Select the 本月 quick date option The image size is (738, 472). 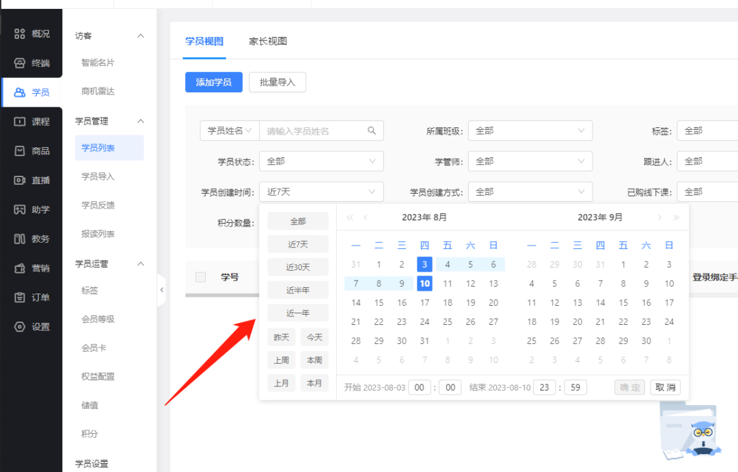coord(314,382)
